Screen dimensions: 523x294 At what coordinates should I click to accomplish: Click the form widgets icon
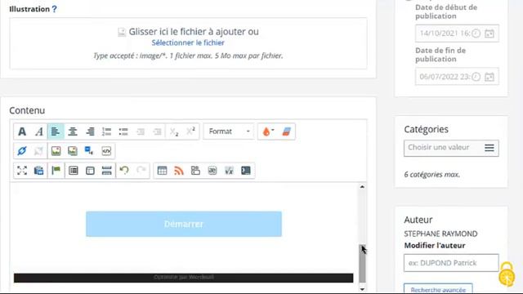(x=195, y=171)
